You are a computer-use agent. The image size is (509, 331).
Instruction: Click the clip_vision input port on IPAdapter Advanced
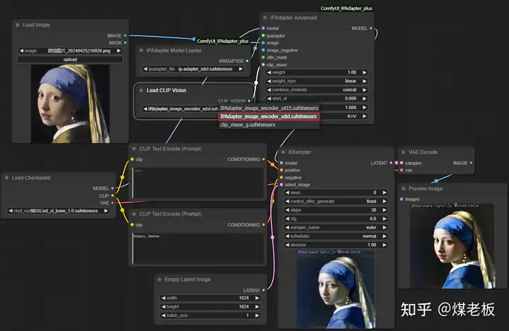263,65
